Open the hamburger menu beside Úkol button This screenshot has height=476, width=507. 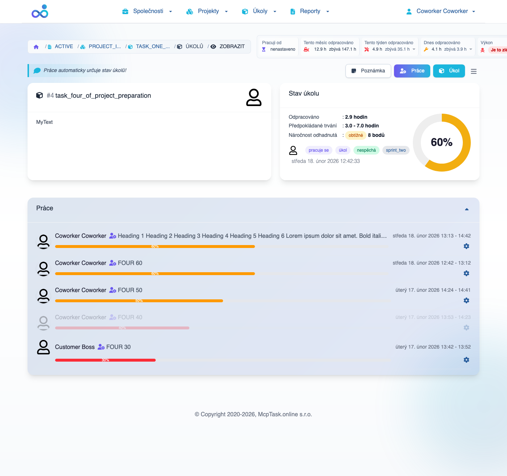(x=473, y=71)
